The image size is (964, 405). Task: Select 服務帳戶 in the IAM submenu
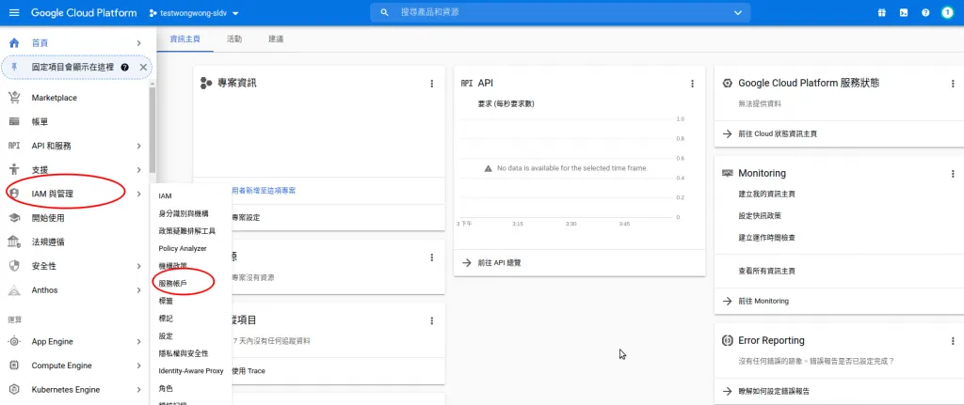tap(173, 284)
